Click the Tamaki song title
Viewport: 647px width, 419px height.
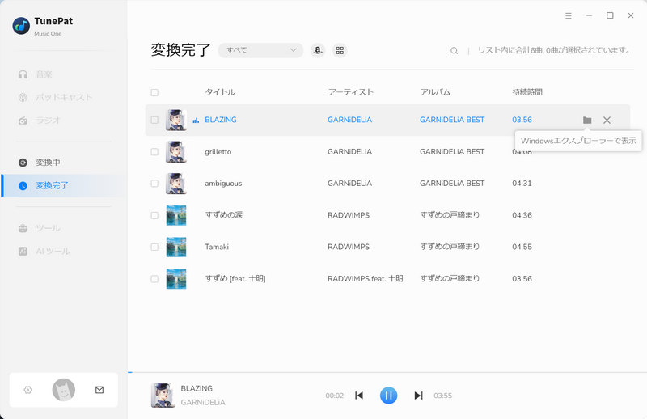(217, 247)
